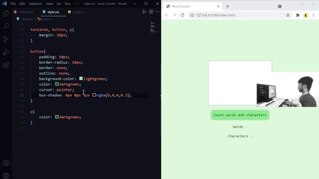Open the Search view in activity bar

(x=6, y=26)
